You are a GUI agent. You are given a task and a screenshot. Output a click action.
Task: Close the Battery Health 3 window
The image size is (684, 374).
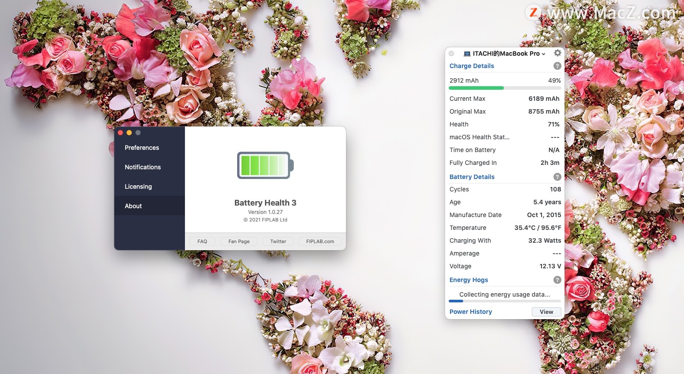pyautogui.click(x=120, y=133)
